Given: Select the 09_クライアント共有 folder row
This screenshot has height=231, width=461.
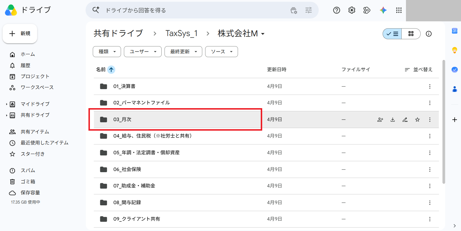Looking at the screenshot, I should coord(266,219).
